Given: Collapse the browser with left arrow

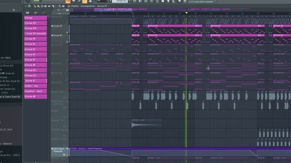Looking at the screenshot, I should click(14, 10).
